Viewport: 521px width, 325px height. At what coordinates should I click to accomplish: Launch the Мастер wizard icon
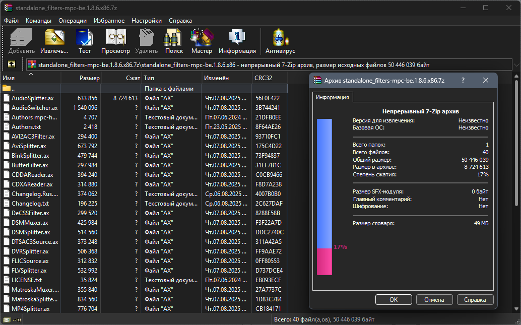point(202,37)
